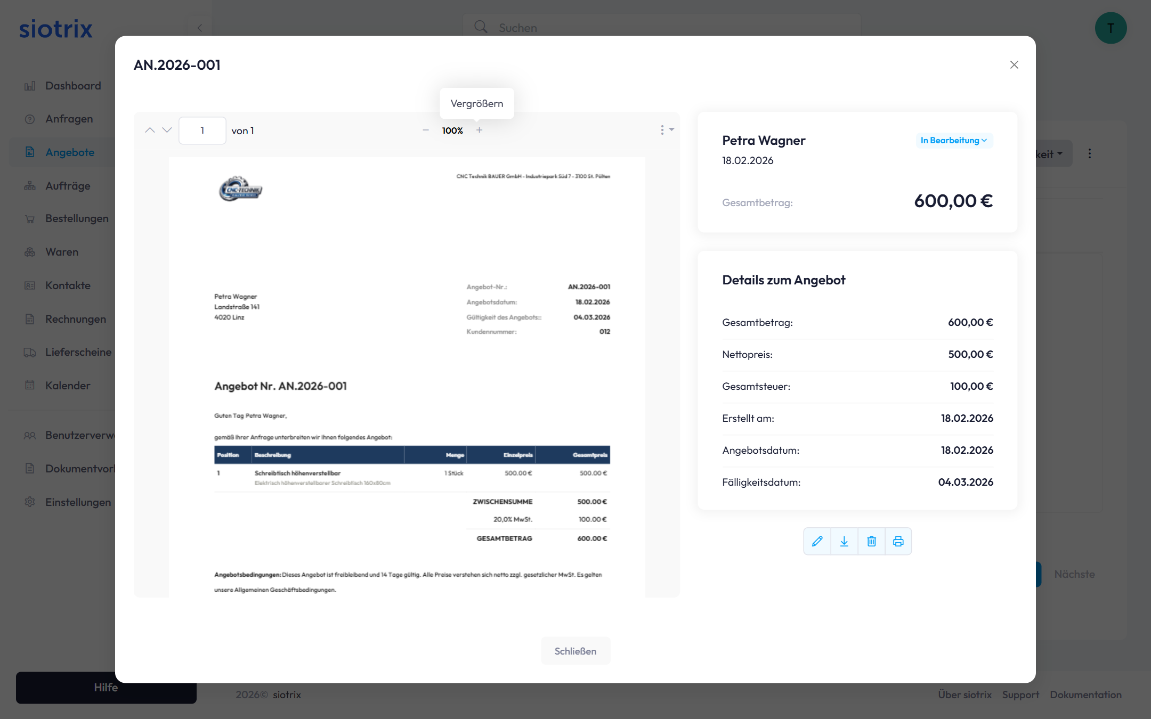Image resolution: width=1151 pixels, height=719 pixels.
Task: Open Rechnungen in the sidebar
Action: click(75, 319)
